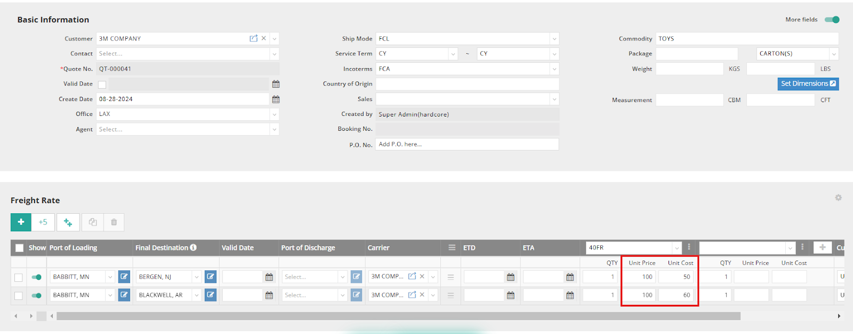The height and width of the screenshot is (334, 853).
Task: Toggle Show switch for BLACKWELL, AR row
Action: [x=36, y=296]
